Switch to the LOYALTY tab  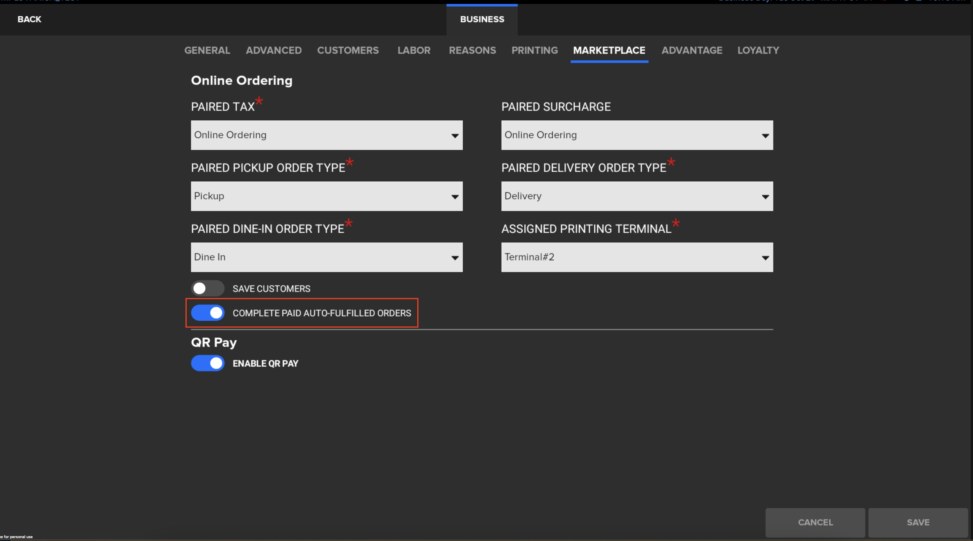tap(758, 50)
